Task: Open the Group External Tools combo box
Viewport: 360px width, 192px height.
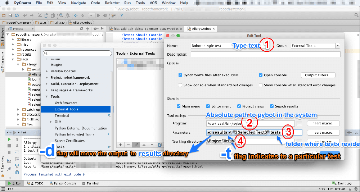Action: pyautogui.click(x=315, y=46)
